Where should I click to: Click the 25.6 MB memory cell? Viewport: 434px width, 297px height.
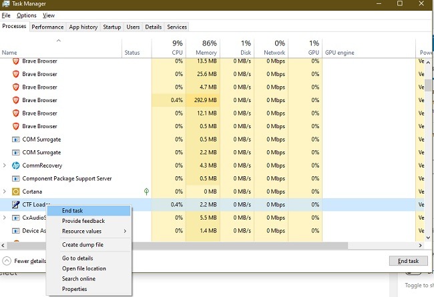(x=203, y=74)
